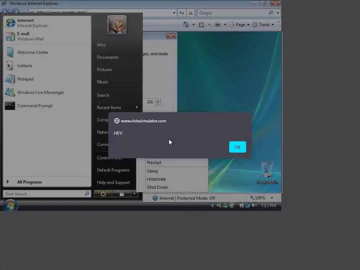Click the cat user account picture

(x=117, y=25)
